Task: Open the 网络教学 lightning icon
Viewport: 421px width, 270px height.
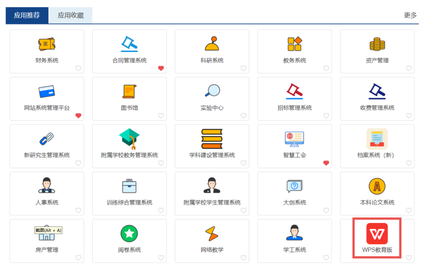Action: click(x=212, y=233)
